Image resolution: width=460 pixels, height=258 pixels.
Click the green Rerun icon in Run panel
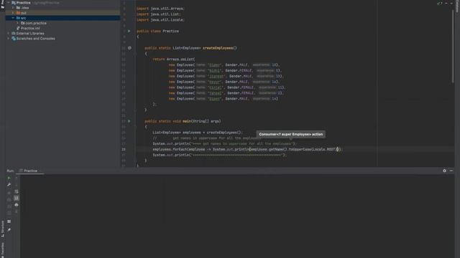pyautogui.click(x=9, y=178)
